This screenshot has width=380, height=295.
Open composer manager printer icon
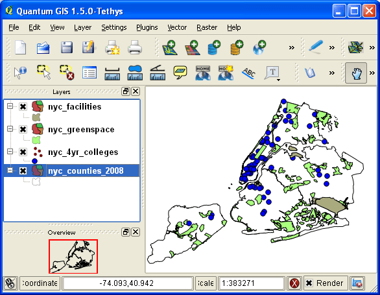135,47
